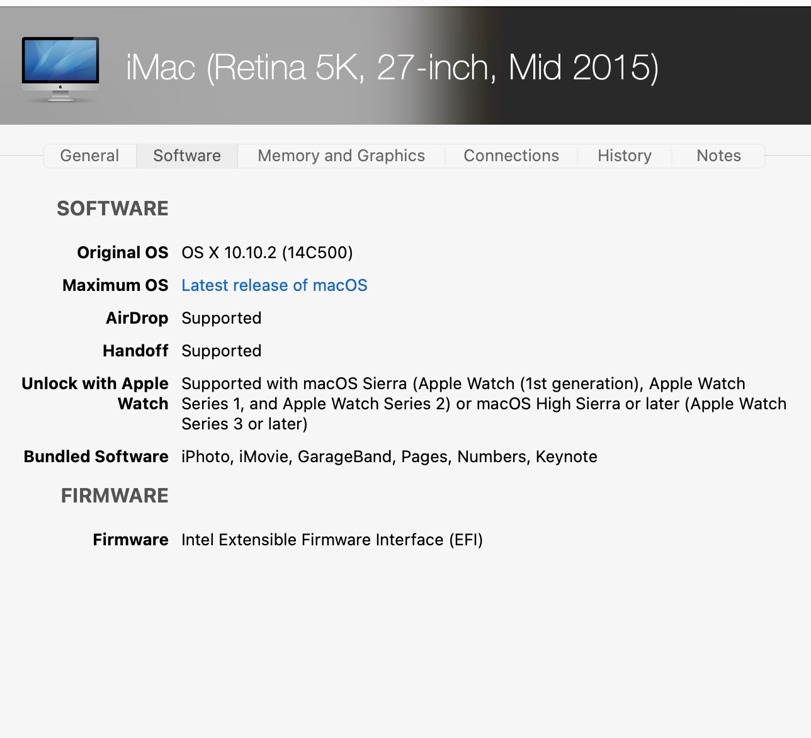Viewport: 811px width, 738px height.
Task: Select the FIRMWARE section heading
Action: 115,496
